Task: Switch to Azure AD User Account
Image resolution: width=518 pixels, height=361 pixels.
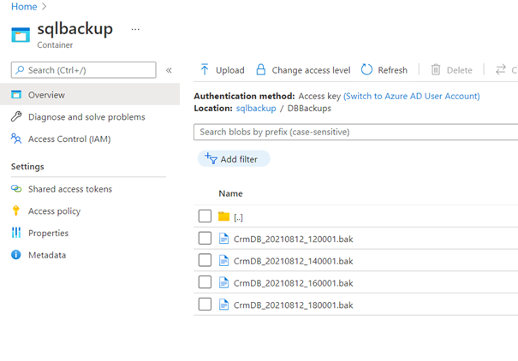Action: [412, 96]
